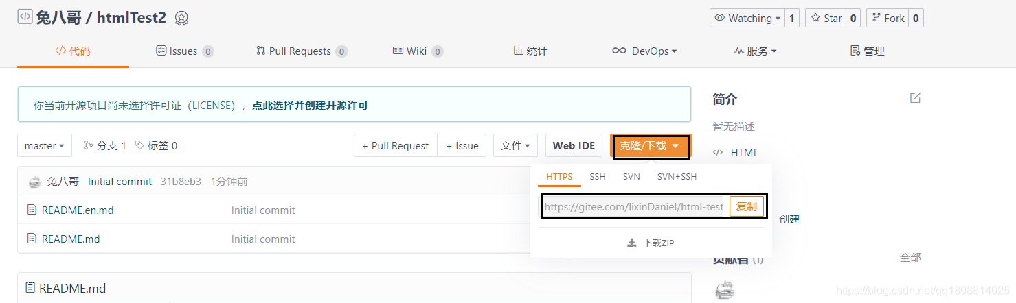
Task: Click the README.md preview header
Action: tap(72, 288)
